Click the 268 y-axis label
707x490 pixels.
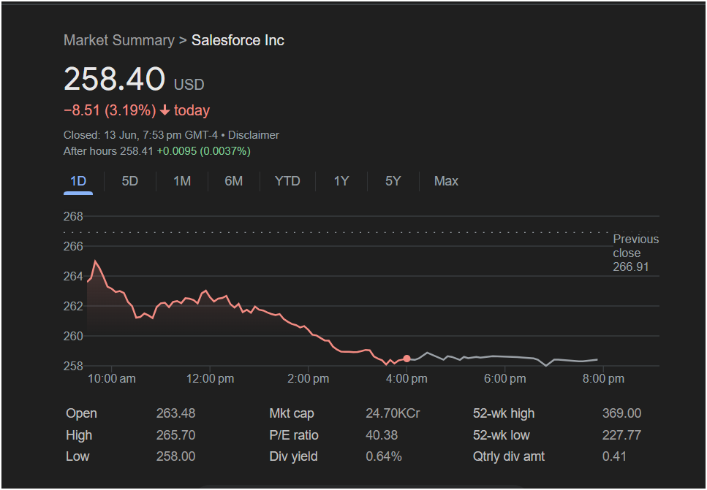coord(73,217)
